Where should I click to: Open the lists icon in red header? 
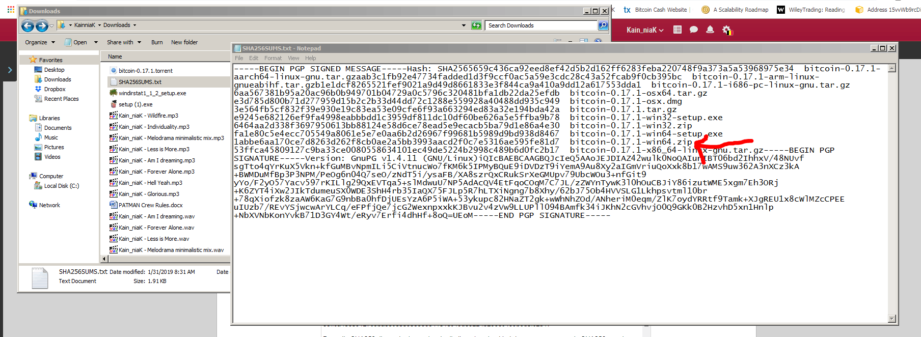click(x=678, y=30)
